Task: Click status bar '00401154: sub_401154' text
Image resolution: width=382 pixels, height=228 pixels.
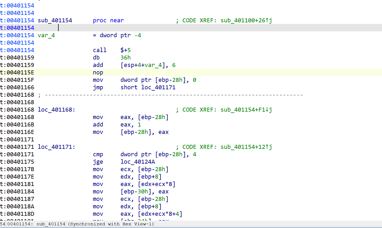Action: [x=36, y=224]
